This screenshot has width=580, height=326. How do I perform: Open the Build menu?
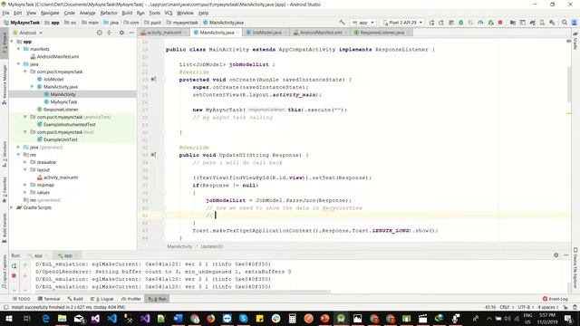(x=127, y=13)
